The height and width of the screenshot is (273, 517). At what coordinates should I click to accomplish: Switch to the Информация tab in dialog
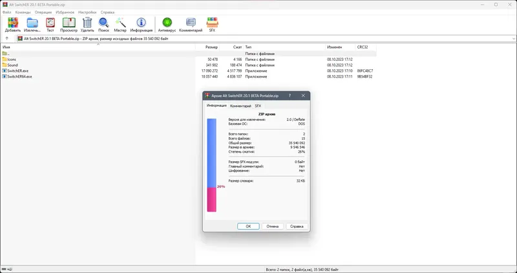pos(216,105)
